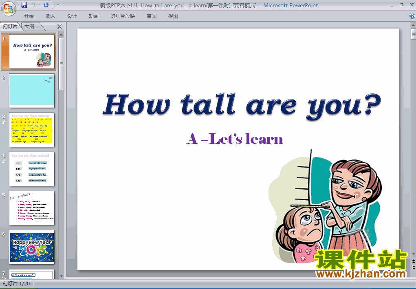
Task: Click the thumbnail pane scrollbar thumb
Action: click(61, 64)
